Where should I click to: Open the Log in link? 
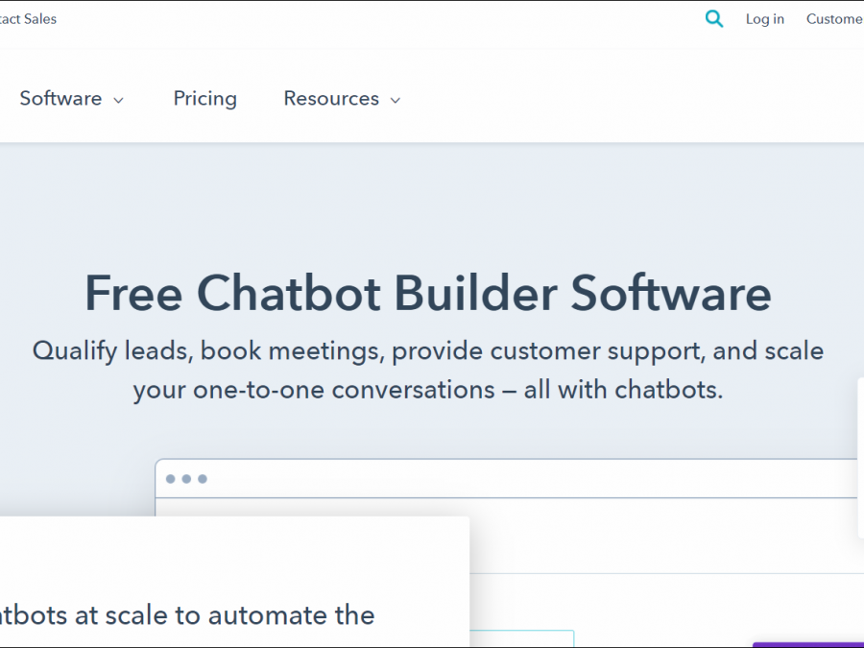[x=764, y=19]
